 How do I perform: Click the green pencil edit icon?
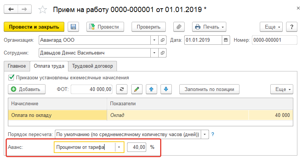coord(136,89)
